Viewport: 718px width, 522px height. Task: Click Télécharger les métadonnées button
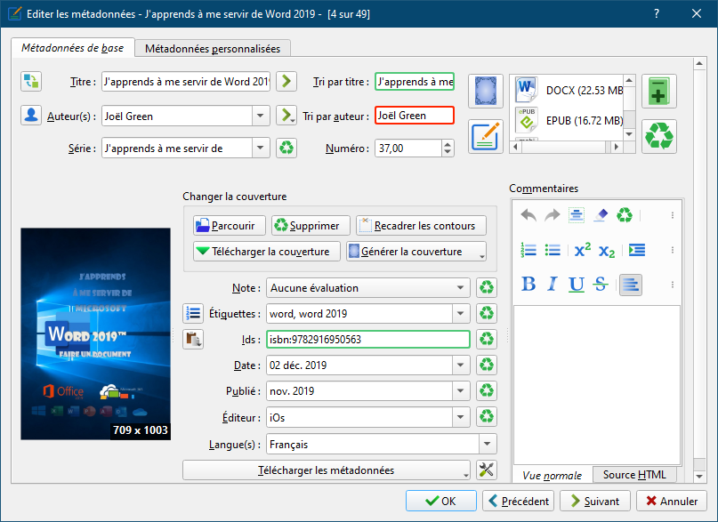pos(326,470)
